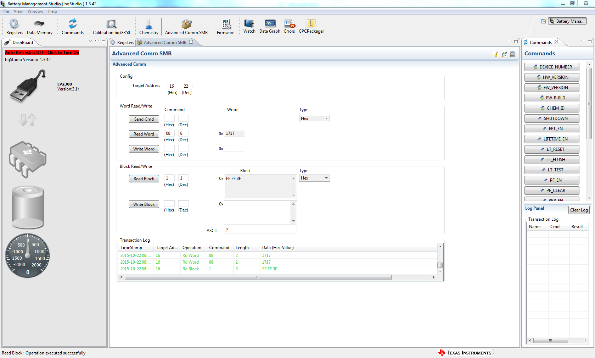This screenshot has height=358, width=595.
Task: Open Advanced Comm SMB toolbar icon
Action: point(186,27)
